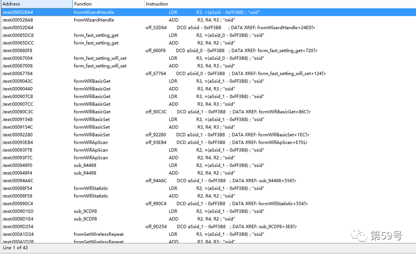Select the row at address .text:000528A4
This screenshot has width=416, height=254.
(208, 12)
